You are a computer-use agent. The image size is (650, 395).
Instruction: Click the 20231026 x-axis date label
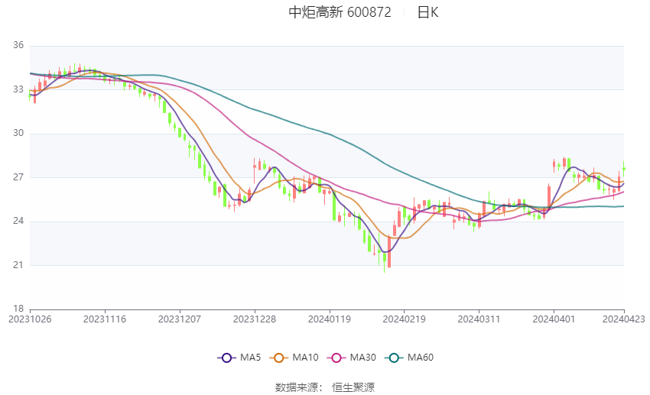pos(30,319)
